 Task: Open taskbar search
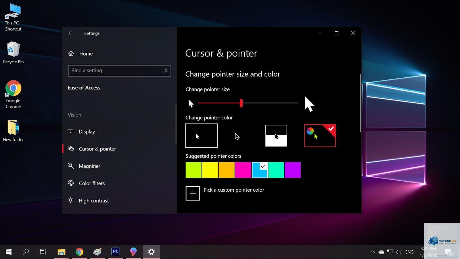click(x=26, y=252)
